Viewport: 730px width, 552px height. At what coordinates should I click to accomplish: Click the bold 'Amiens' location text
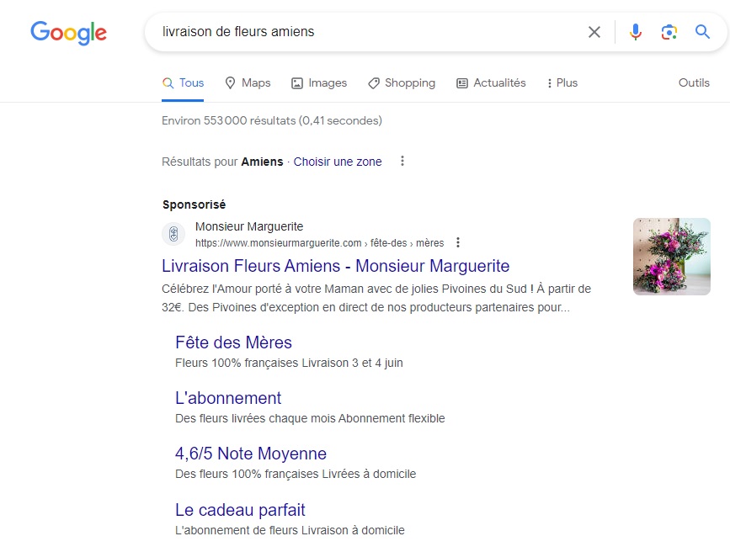coord(262,162)
